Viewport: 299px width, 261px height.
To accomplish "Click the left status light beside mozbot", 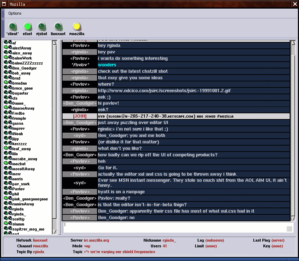I will pos(6,163).
